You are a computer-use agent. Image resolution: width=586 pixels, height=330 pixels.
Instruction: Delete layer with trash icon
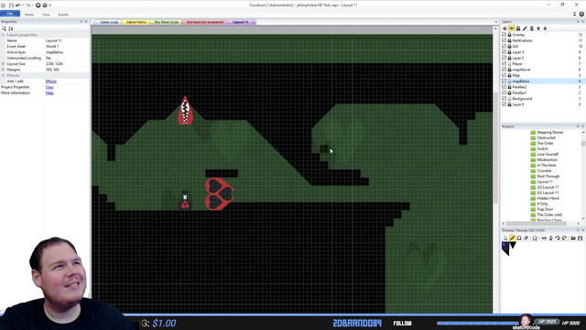[531, 28]
